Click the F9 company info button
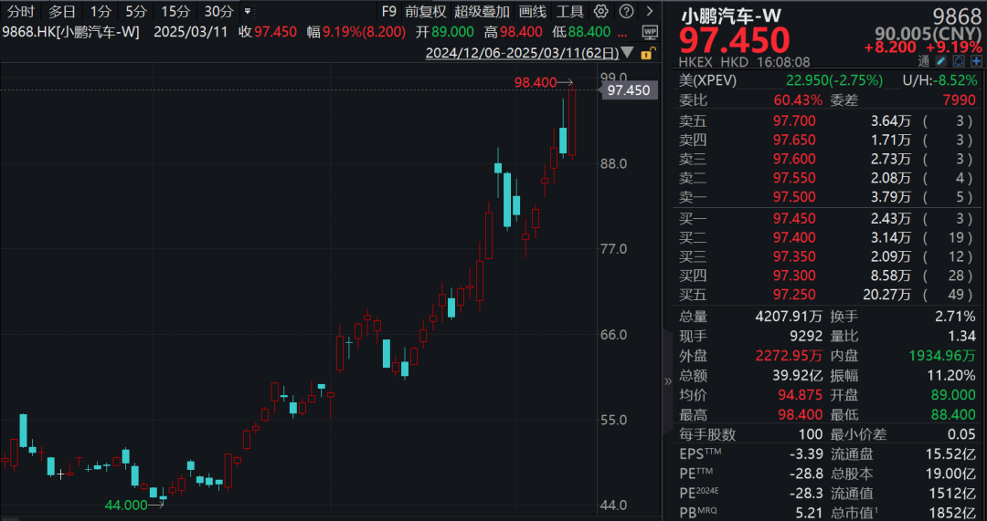The height and width of the screenshot is (521, 987). point(388,12)
